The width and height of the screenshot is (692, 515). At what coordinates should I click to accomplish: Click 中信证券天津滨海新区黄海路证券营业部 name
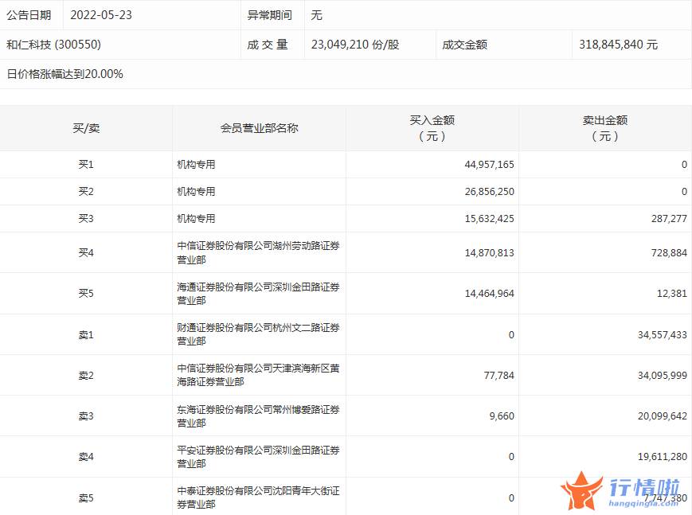(258, 375)
